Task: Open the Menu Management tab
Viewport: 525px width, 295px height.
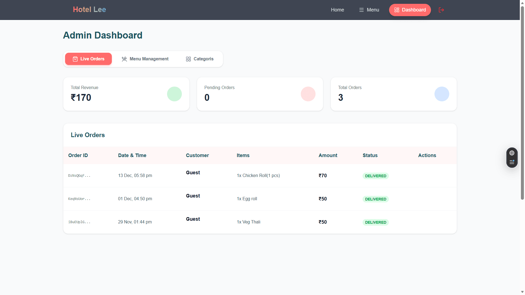Action: coord(145,59)
